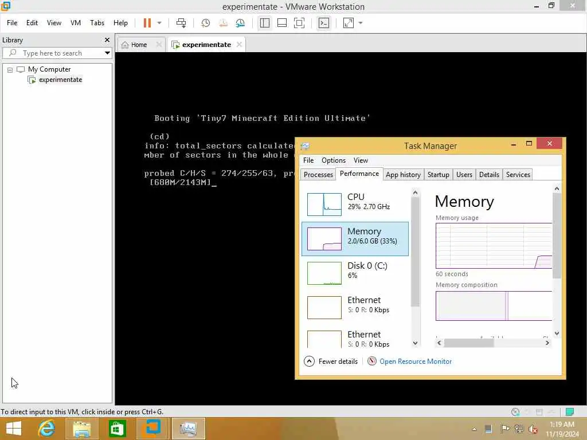The image size is (587, 440).
Task: Open the VM menu
Action: pyautogui.click(x=76, y=23)
